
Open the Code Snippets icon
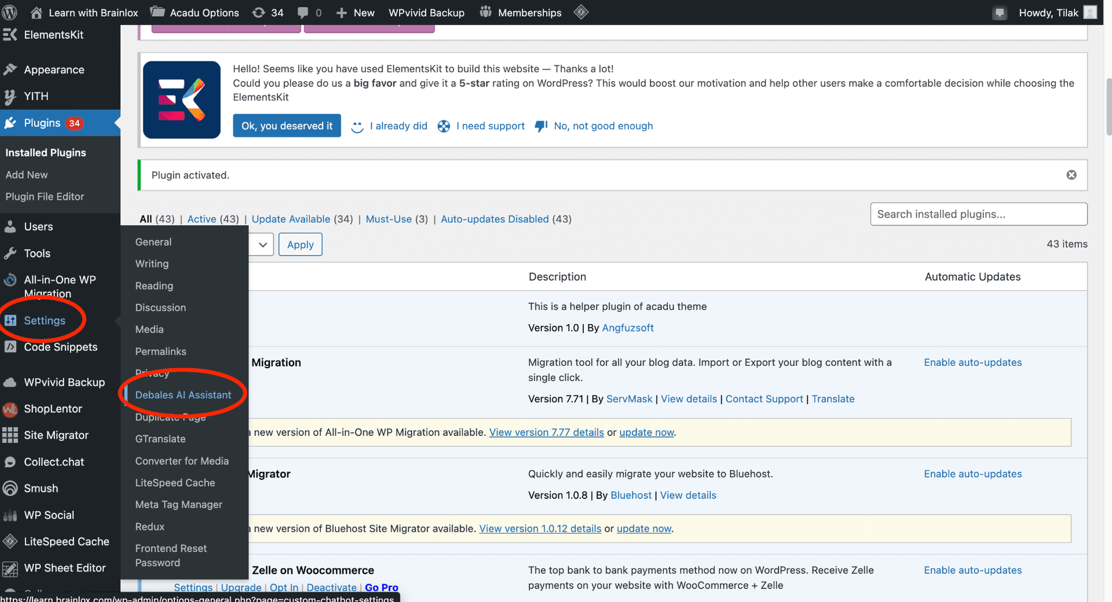pyautogui.click(x=10, y=347)
